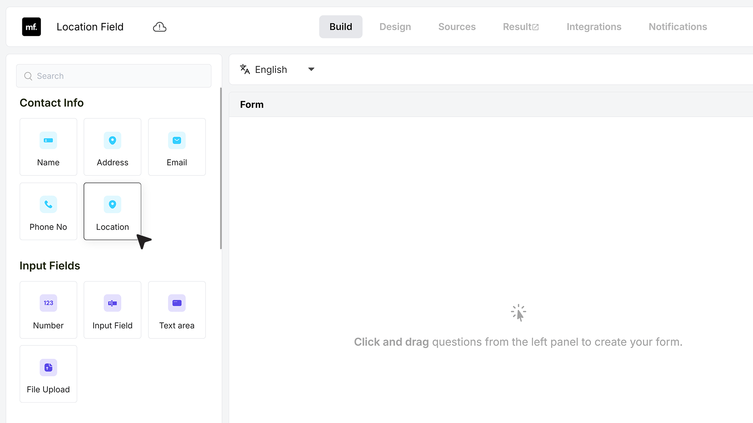The height and width of the screenshot is (423, 753).
Task: Select the Name field tile
Action: point(48,147)
